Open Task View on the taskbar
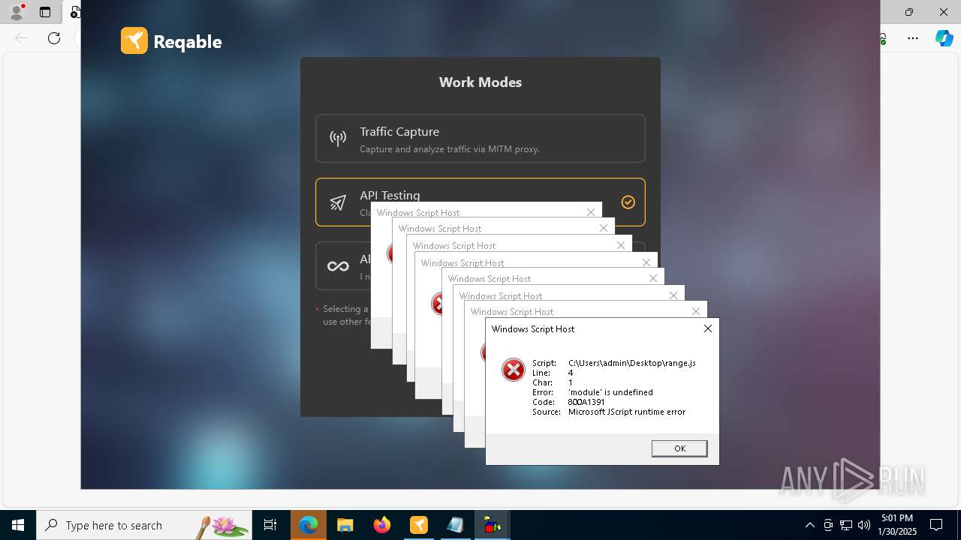Image resolution: width=961 pixels, height=540 pixels. [270, 525]
